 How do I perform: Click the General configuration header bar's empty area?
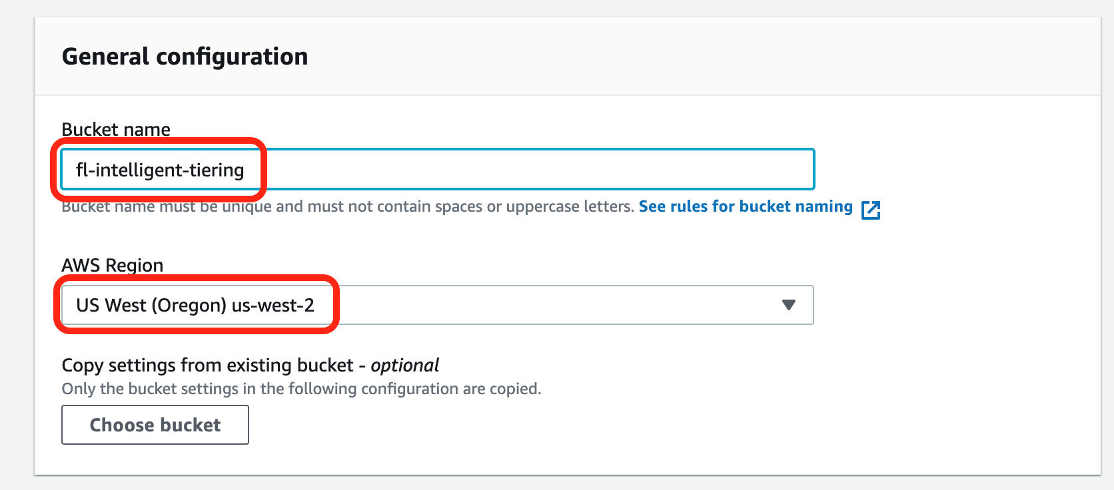click(x=666, y=57)
